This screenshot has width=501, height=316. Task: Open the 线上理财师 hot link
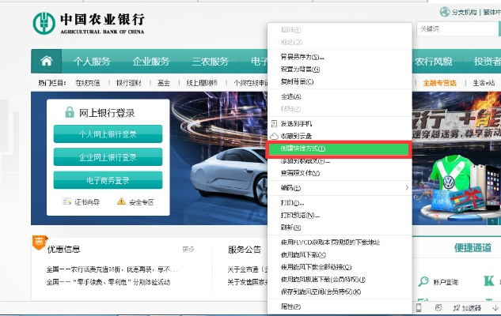coord(202,83)
